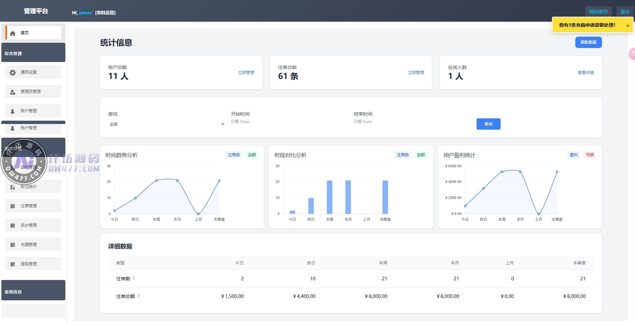Click the 流水管理 sidebar icon
This screenshot has width=635, height=323.
pyautogui.click(x=13, y=226)
